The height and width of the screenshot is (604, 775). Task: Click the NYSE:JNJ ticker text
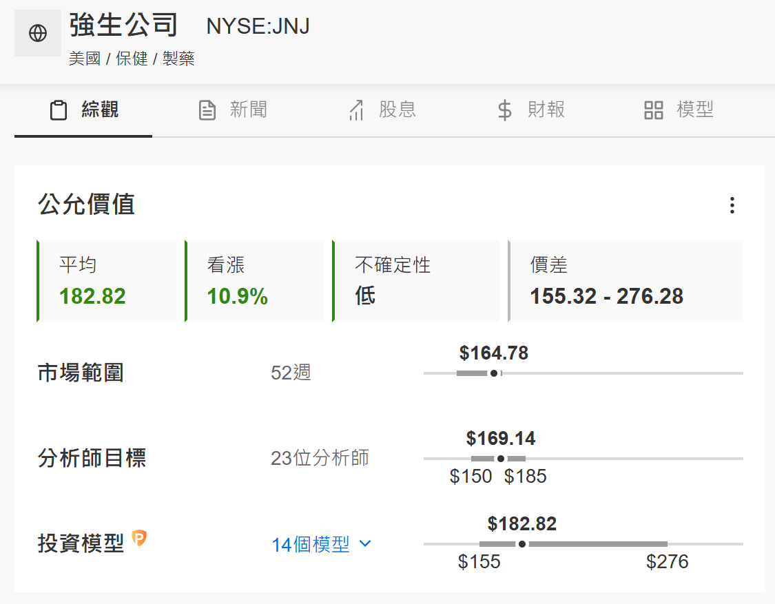click(258, 26)
